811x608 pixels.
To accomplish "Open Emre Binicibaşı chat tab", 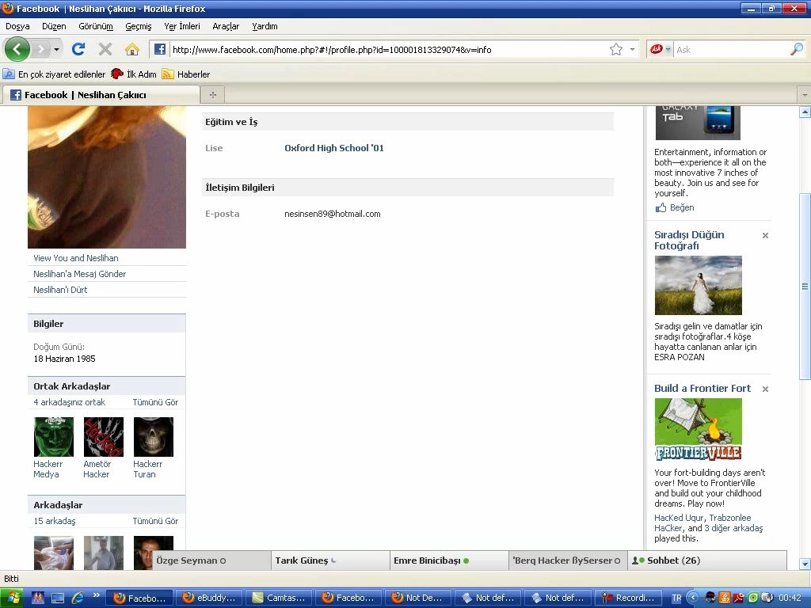I will coord(449,560).
